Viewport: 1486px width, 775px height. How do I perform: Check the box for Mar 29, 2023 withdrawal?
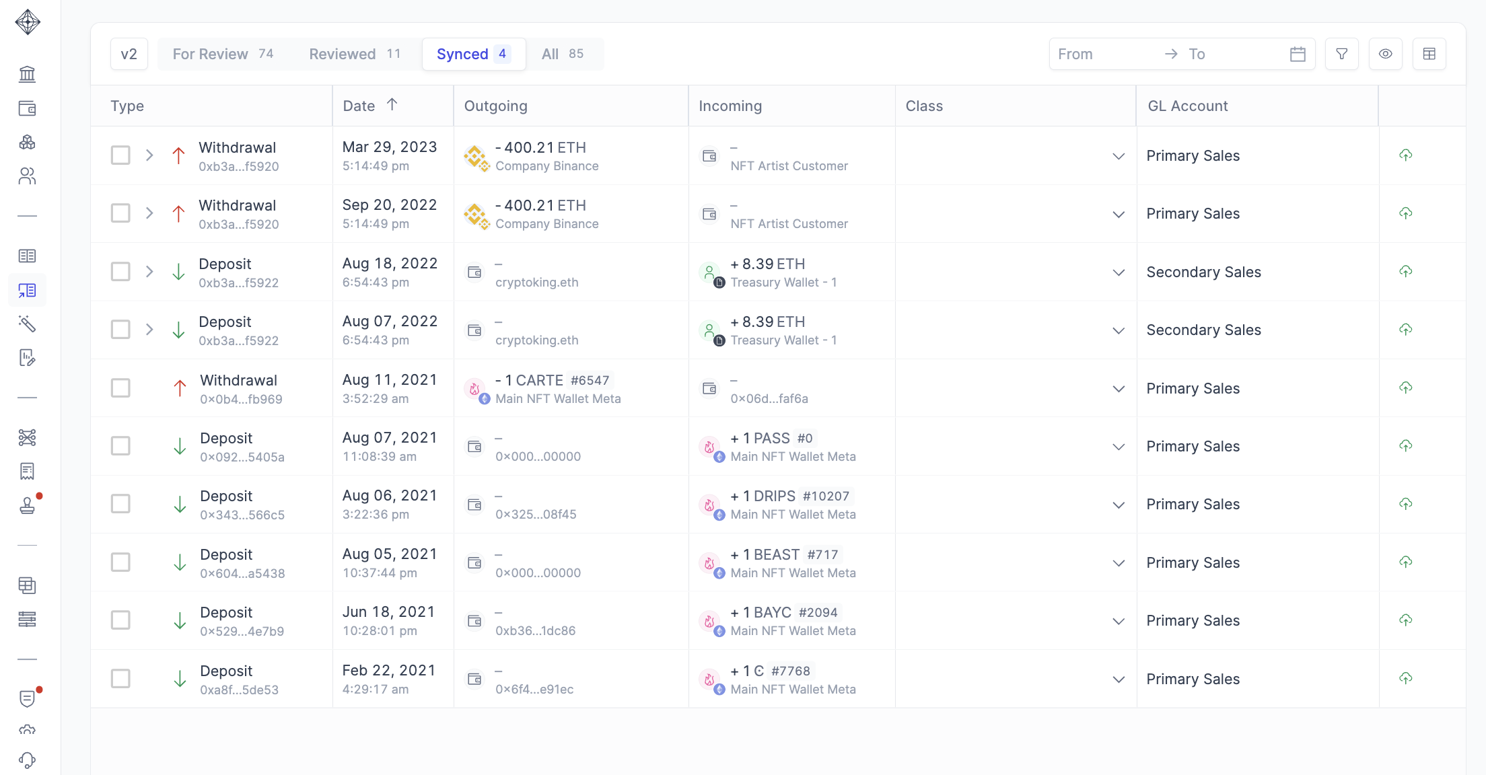pos(120,155)
